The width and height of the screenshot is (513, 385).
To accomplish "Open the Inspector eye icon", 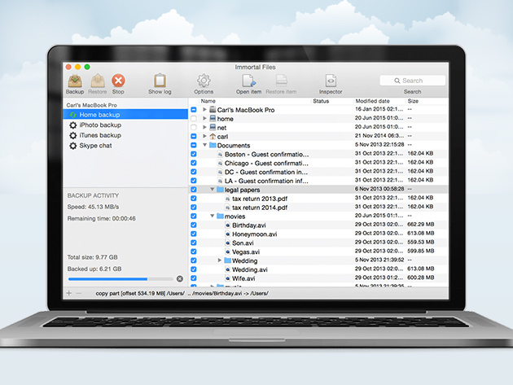I will click(331, 81).
